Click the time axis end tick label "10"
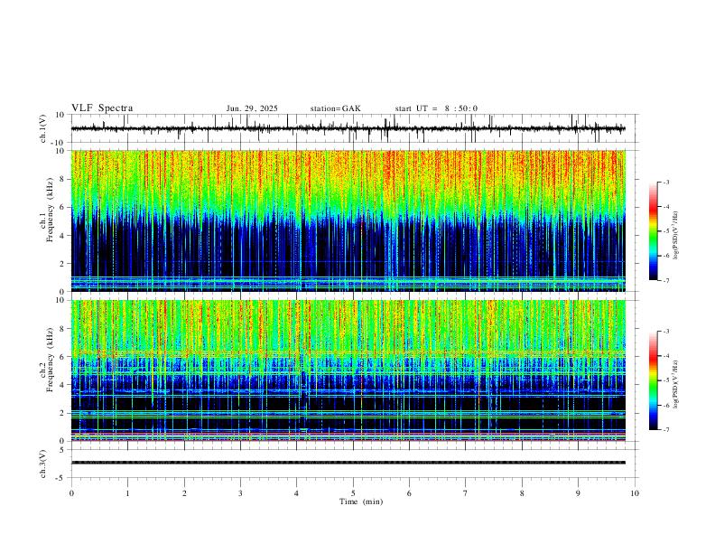This screenshot has height=553, width=715. coord(635,493)
